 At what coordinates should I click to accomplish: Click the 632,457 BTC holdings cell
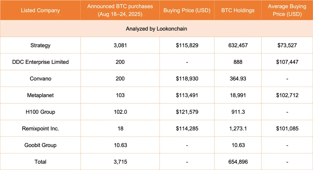pyautogui.click(x=238, y=45)
